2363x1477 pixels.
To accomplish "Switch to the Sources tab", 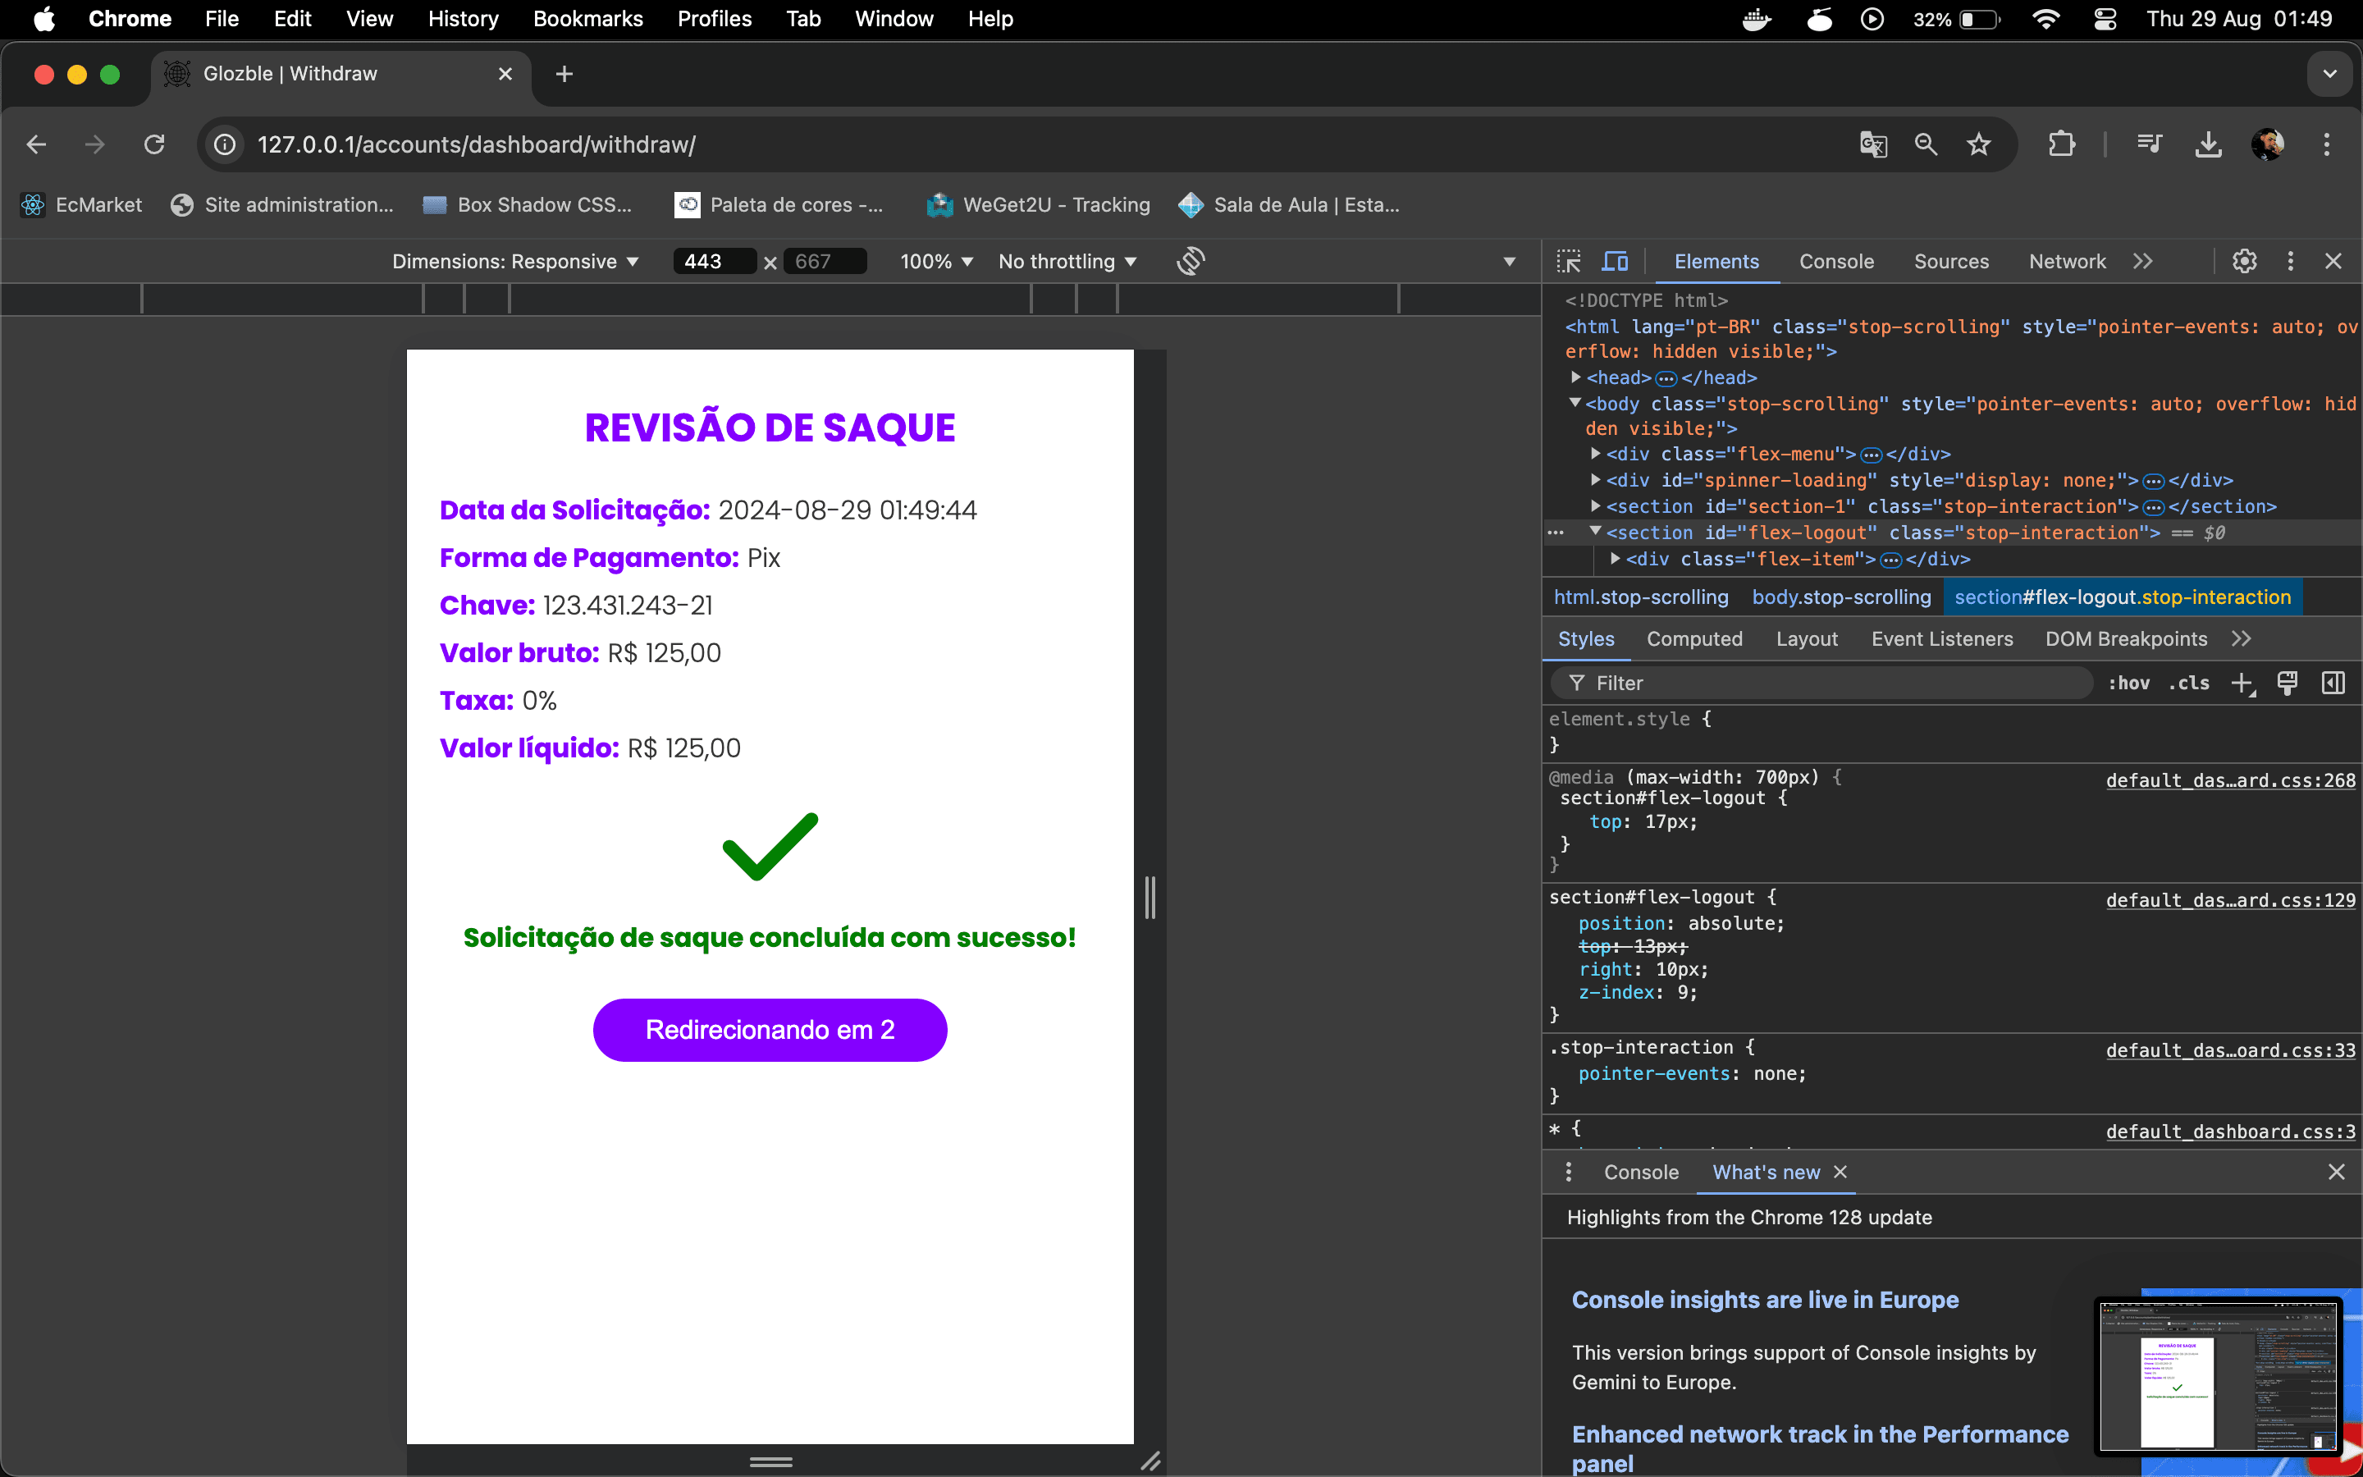I will (1951, 261).
